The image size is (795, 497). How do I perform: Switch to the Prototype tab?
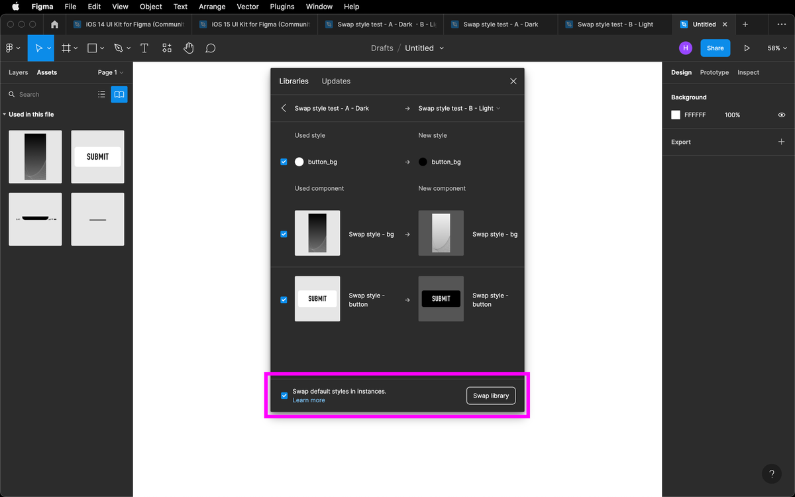(714, 72)
